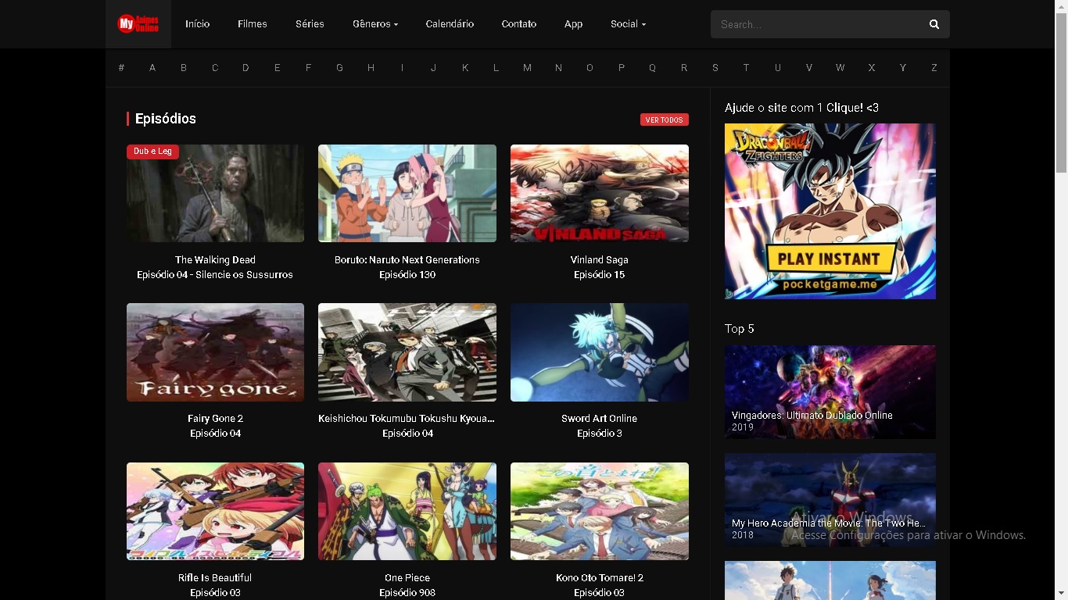
Task: Filter titles by letter H
Action: [x=371, y=68]
